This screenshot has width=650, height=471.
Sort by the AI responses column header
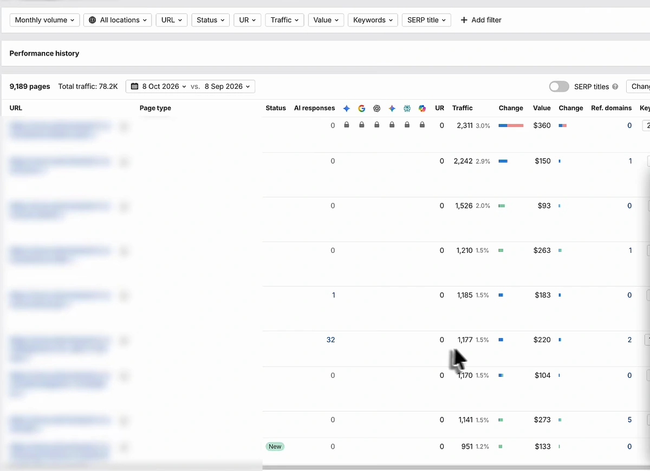pos(315,108)
